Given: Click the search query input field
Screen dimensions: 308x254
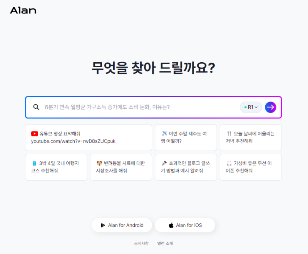Looking at the screenshot, I should click(x=139, y=107).
